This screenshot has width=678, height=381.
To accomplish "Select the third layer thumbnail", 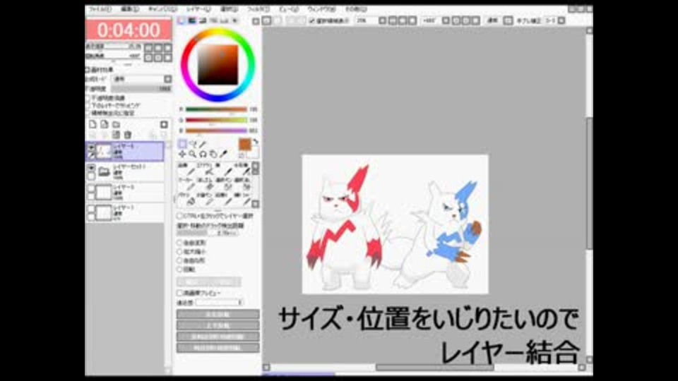I will 104,192.
